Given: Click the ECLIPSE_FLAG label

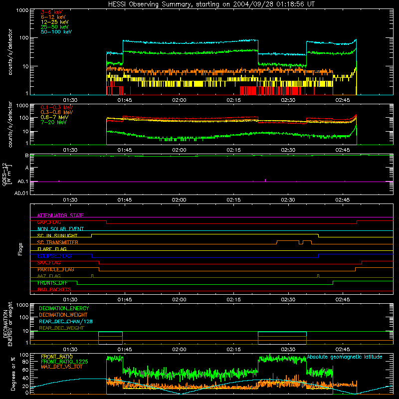Looking at the screenshot, I should click(54, 256).
